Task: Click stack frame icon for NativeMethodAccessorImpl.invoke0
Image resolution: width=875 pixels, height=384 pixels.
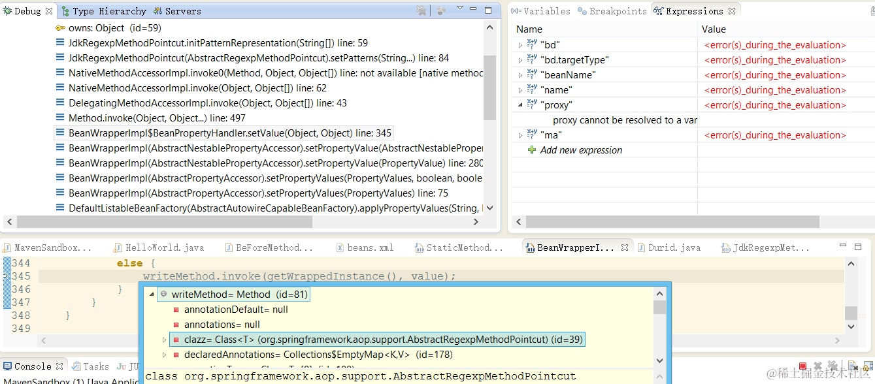Action: pyautogui.click(x=60, y=73)
